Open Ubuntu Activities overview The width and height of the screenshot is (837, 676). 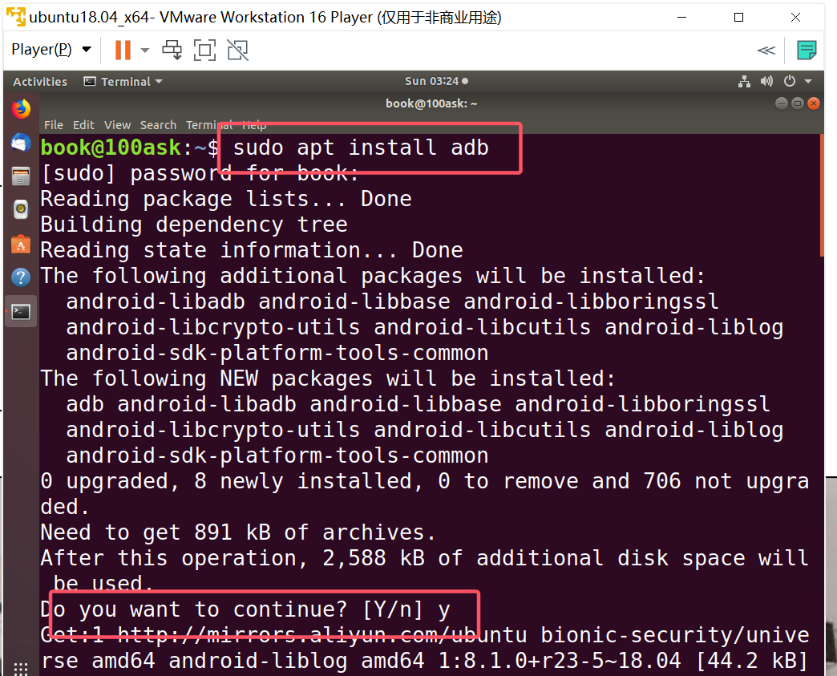[x=40, y=82]
